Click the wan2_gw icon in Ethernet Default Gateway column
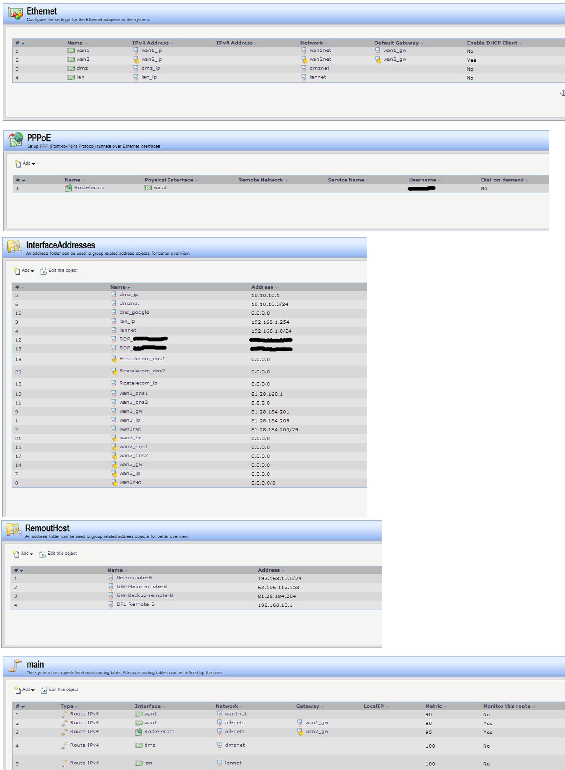Screen dimensions: 565x770 pos(378,60)
